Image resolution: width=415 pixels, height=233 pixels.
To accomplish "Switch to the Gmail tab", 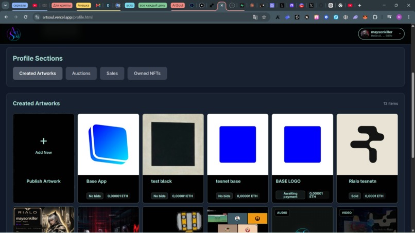I will pyautogui.click(x=98, y=5).
